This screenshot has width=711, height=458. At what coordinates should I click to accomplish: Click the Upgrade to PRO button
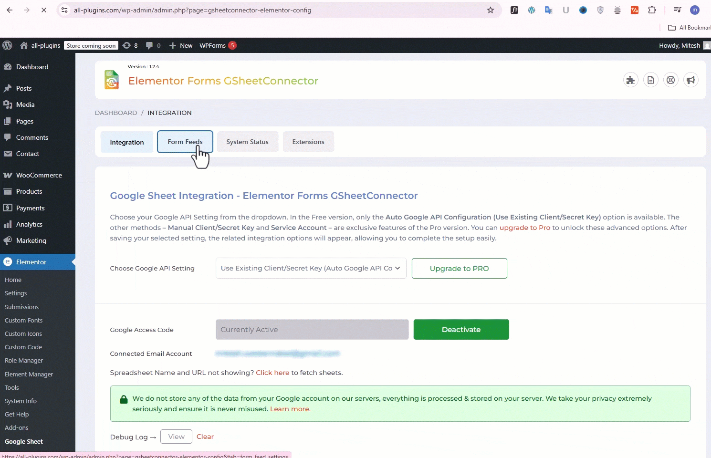(460, 268)
